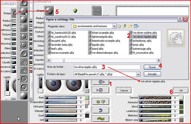Open the Regarder dans folder dropdown
Screen dimensions: 191x124
(x=114, y=26)
